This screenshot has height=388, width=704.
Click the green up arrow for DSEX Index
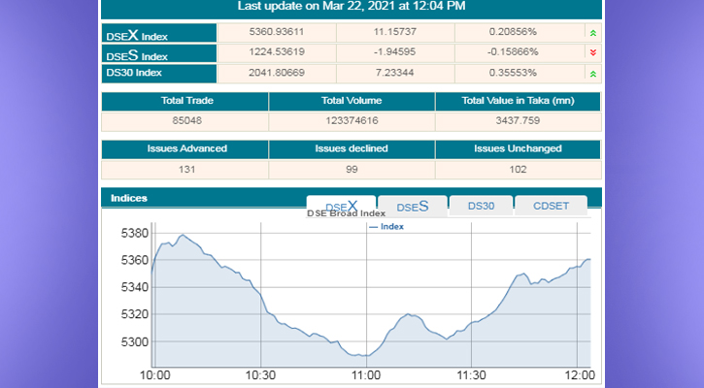tap(592, 33)
